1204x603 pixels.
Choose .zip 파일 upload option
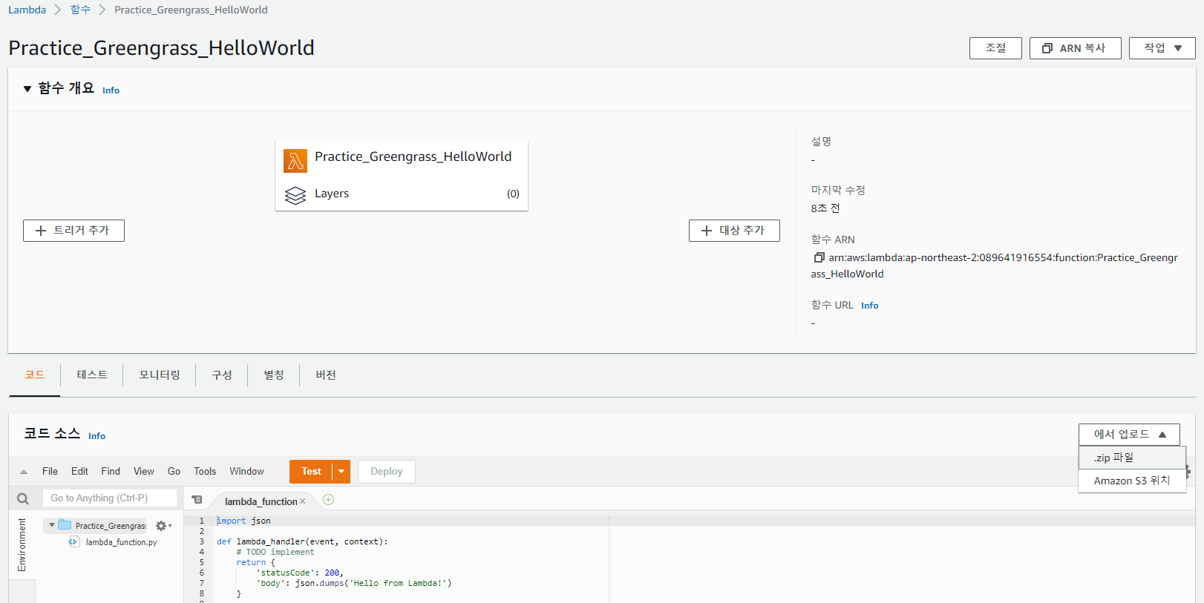[1132, 458]
